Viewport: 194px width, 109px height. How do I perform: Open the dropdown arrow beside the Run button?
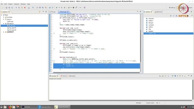pyautogui.click(x=59, y=8)
